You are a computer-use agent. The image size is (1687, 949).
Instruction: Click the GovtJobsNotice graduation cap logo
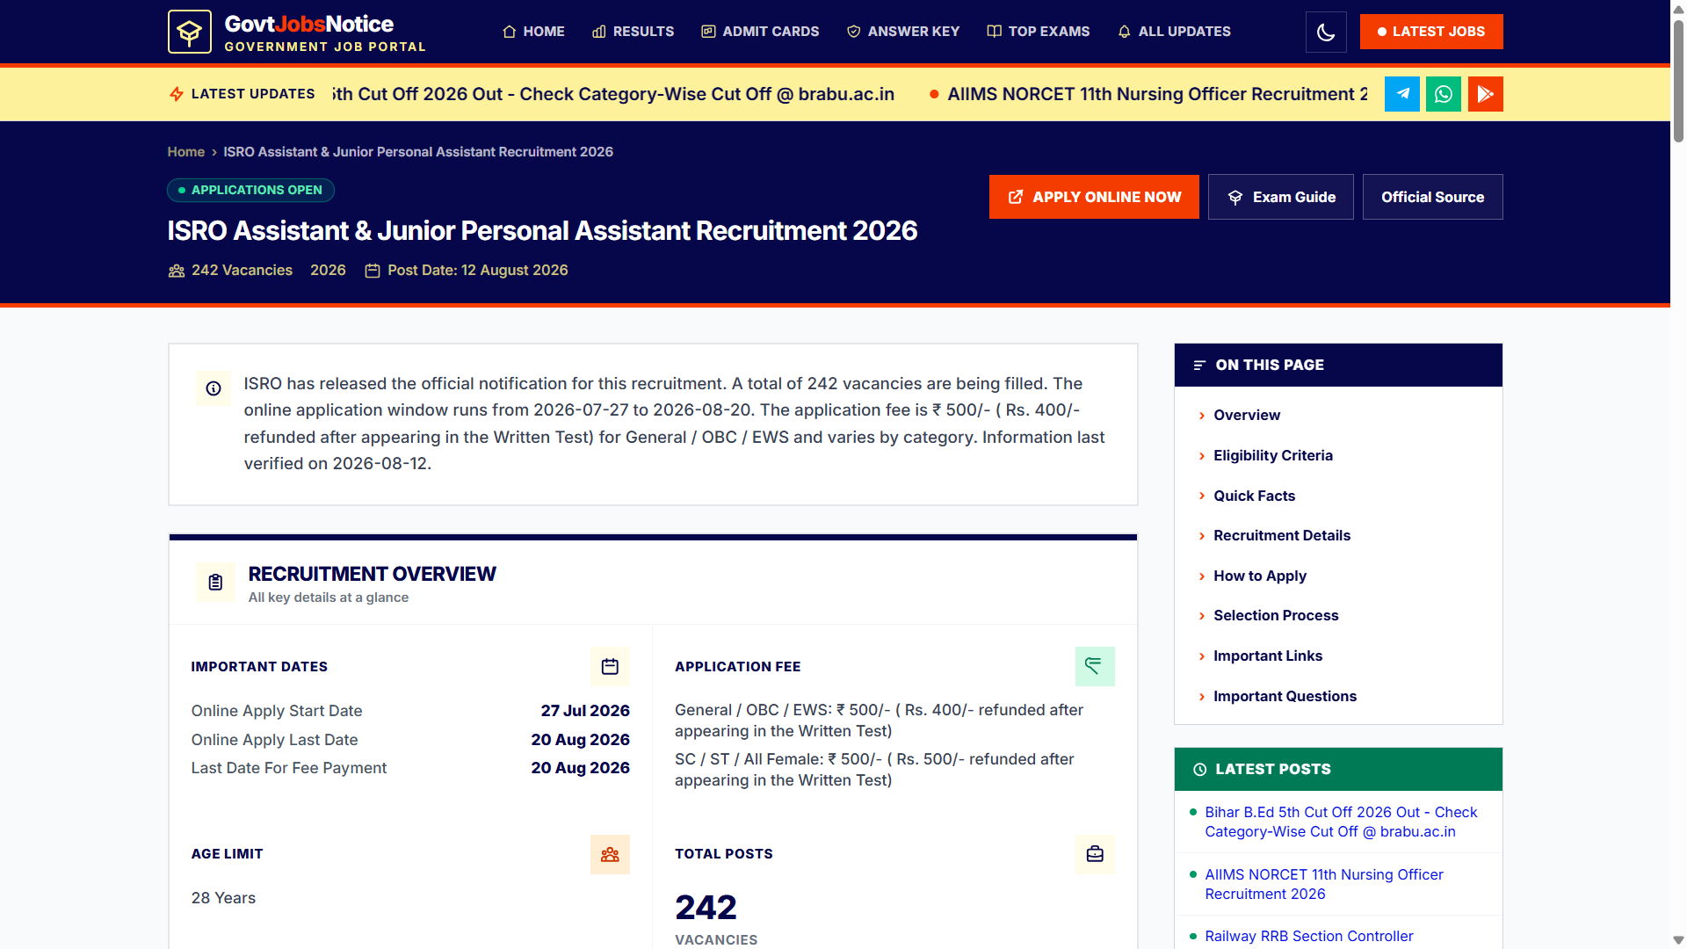pos(190,32)
